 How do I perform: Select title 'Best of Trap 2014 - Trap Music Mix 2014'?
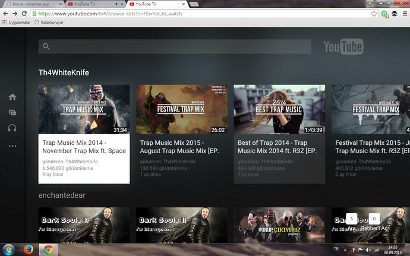click(277, 147)
